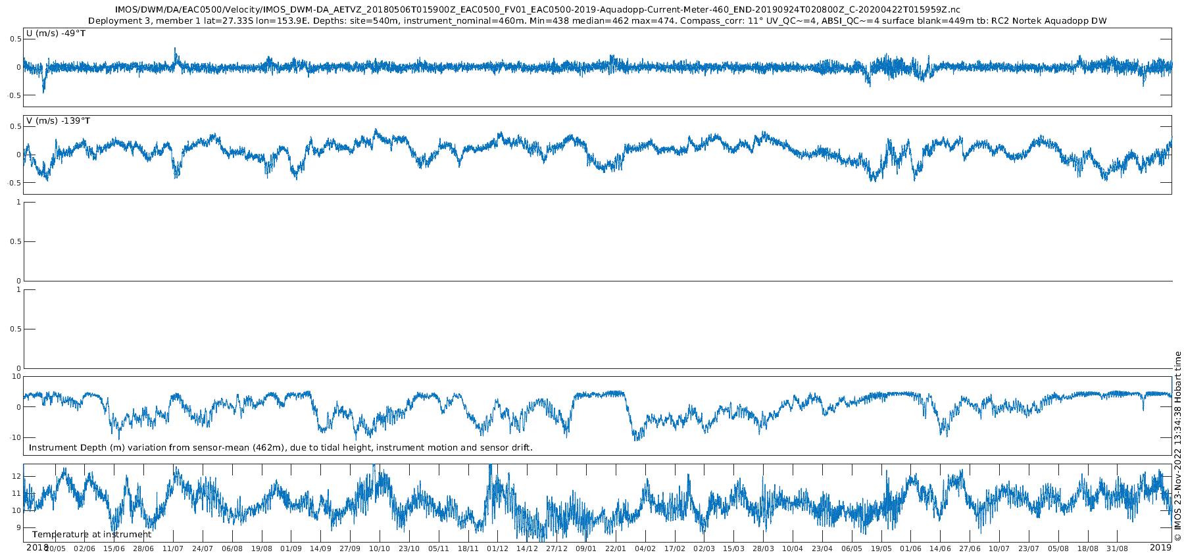Select the 'U (m/s) -49°T' panel label
The width and height of the screenshot is (1184, 559).
tap(56, 34)
